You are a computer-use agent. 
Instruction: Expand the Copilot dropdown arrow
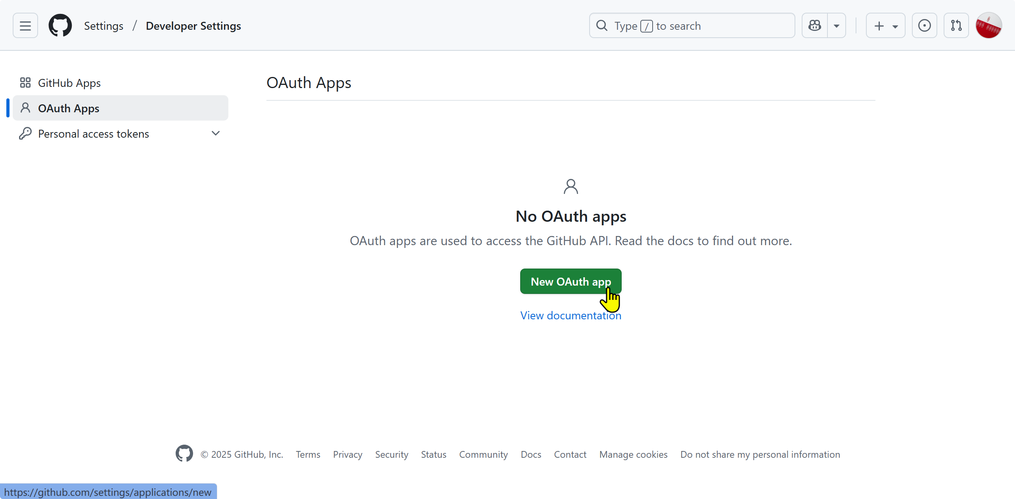(837, 26)
